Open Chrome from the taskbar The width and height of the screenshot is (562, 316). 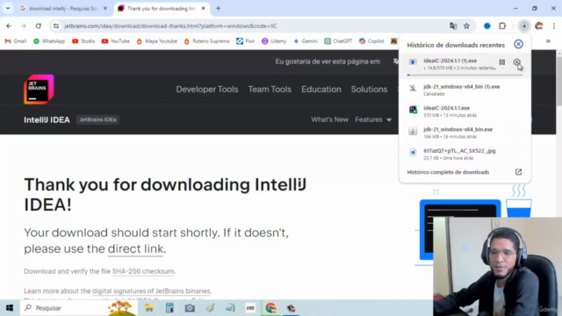coord(270,308)
